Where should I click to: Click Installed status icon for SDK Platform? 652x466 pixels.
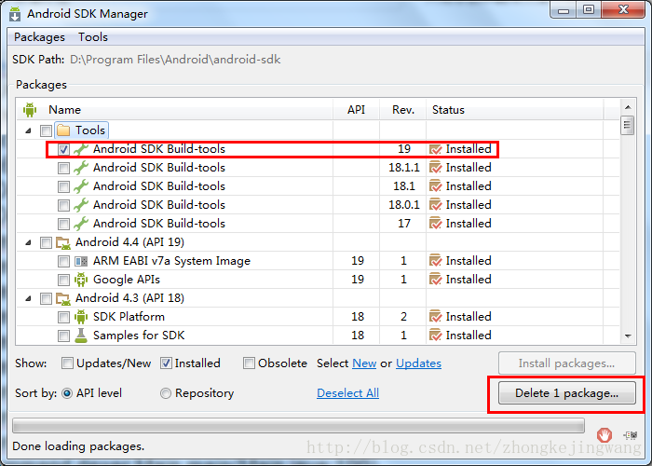coord(435,317)
